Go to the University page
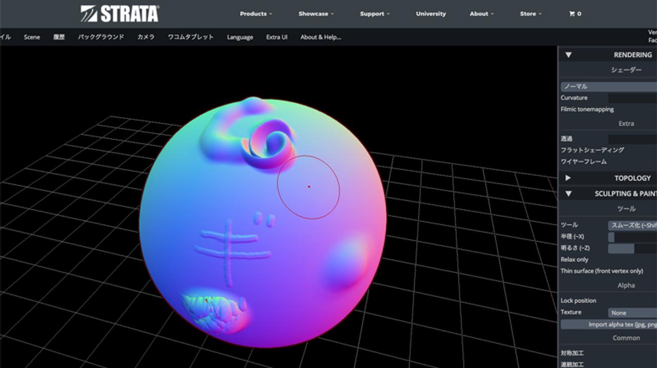 [x=431, y=14]
